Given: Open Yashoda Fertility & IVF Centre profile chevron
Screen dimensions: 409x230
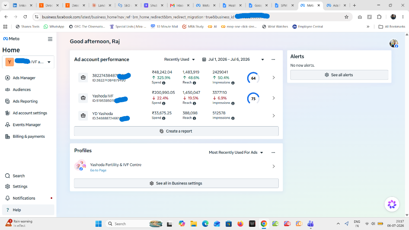Looking at the screenshot, I should (274, 167).
